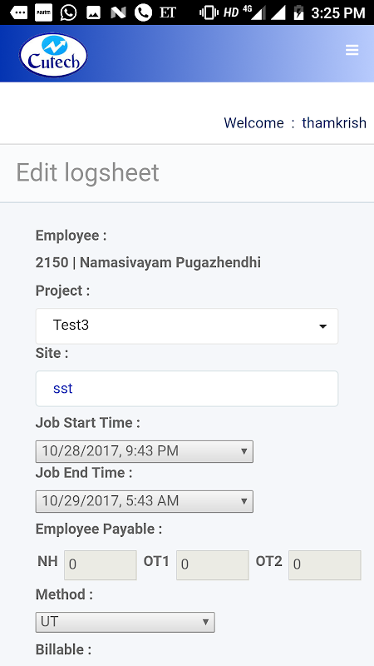Tap the Cutech logo

tap(53, 55)
